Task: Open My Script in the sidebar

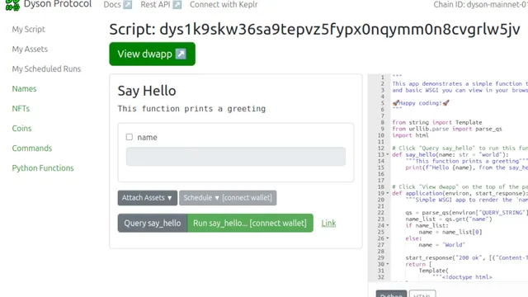Action: 29,30
